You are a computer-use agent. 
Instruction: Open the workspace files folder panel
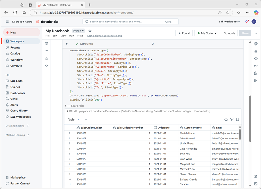[46, 51]
